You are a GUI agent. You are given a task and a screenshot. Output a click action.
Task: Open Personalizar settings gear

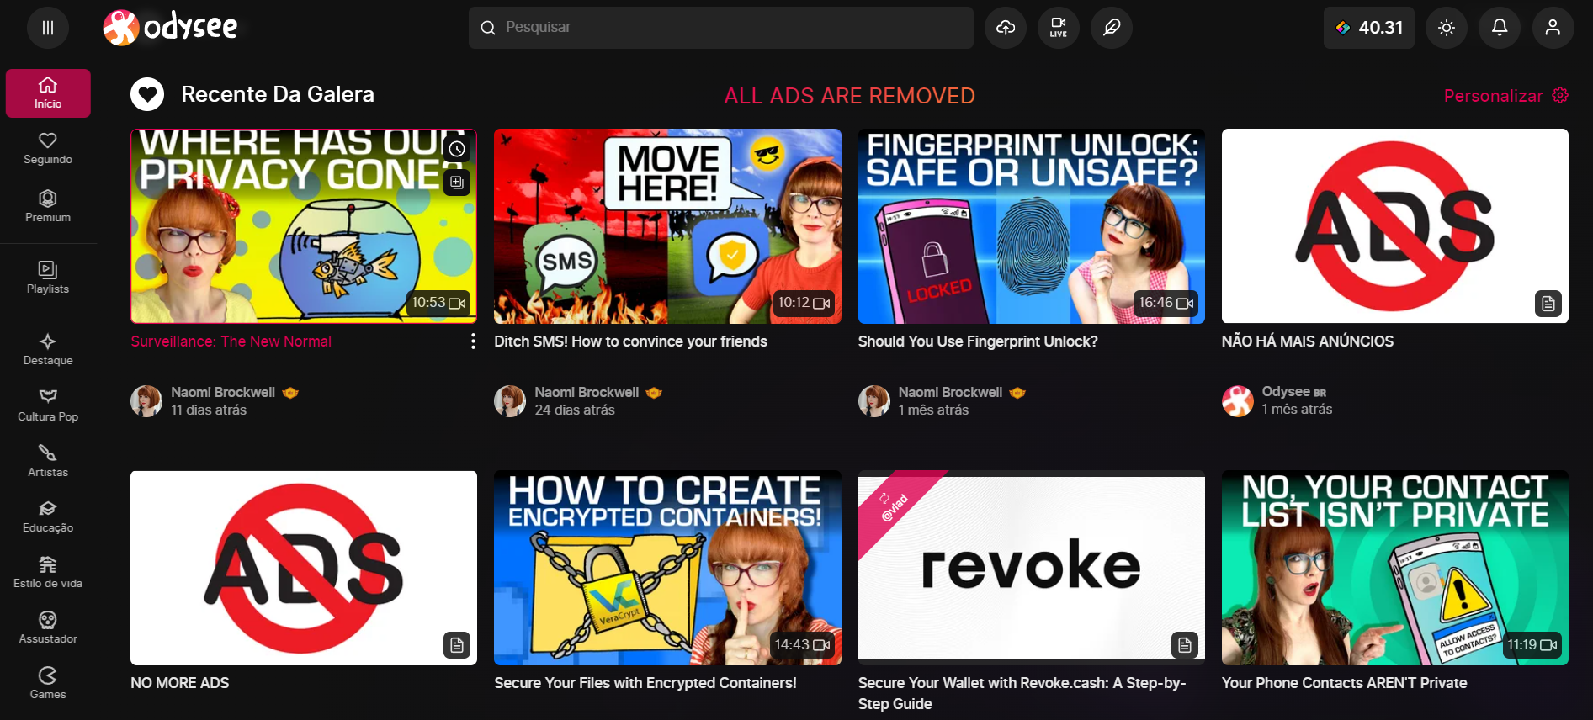(1559, 95)
